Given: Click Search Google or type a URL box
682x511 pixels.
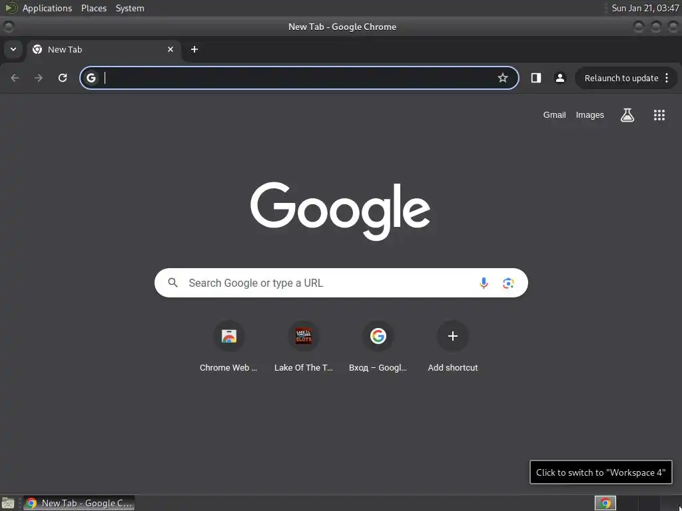Looking at the screenshot, I should click(342, 283).
